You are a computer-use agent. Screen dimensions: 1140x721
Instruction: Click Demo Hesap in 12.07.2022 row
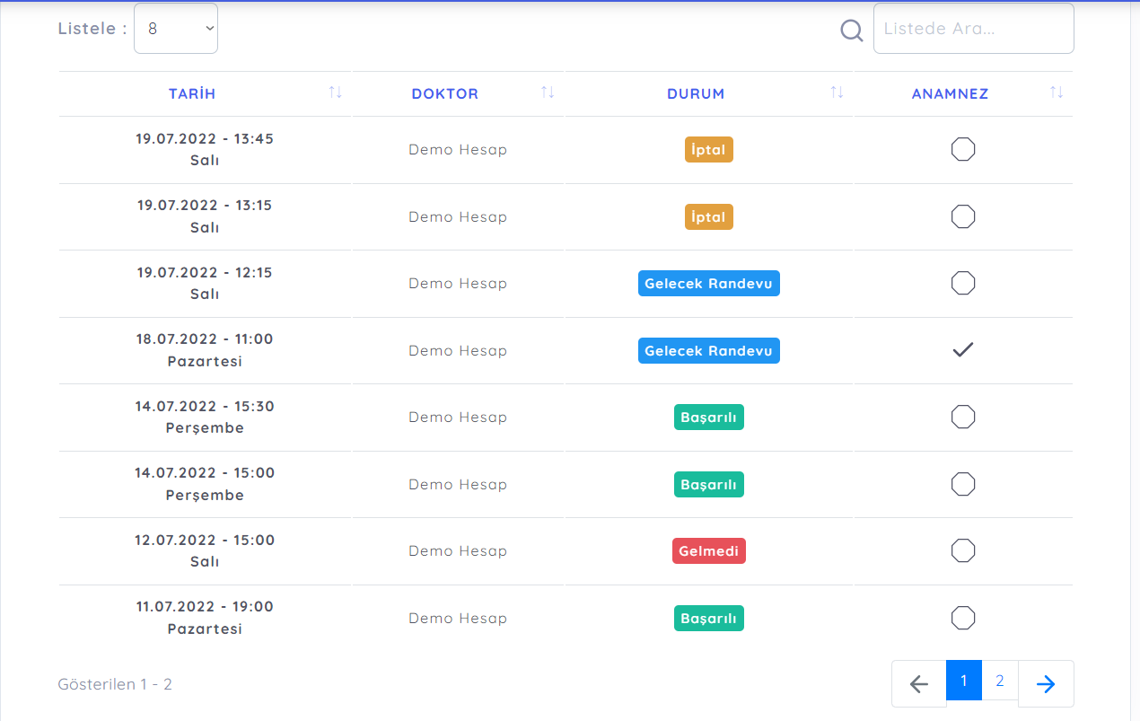pyautogui.click(x=458, y=551)
